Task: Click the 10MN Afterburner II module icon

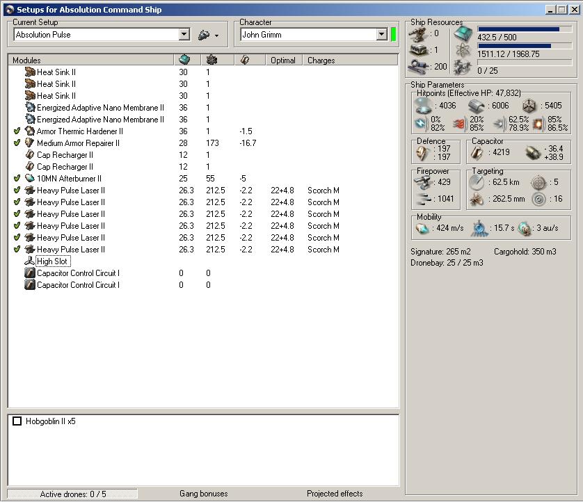Action: coord(30,179)
